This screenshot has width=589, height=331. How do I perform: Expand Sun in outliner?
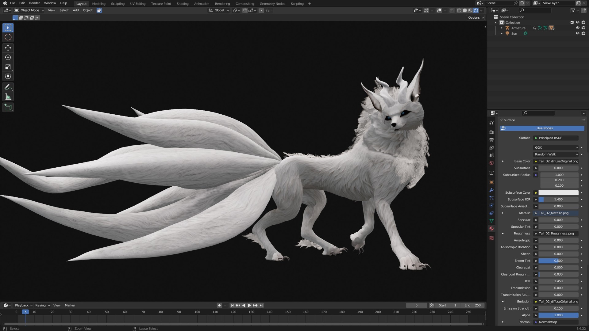tap(502, 33)
